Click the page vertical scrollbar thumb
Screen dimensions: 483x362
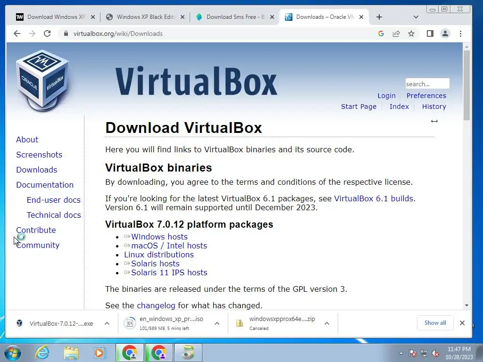[466, 85]
